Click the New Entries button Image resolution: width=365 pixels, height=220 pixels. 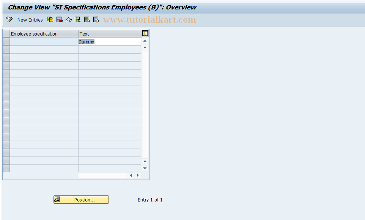(30, 20)
